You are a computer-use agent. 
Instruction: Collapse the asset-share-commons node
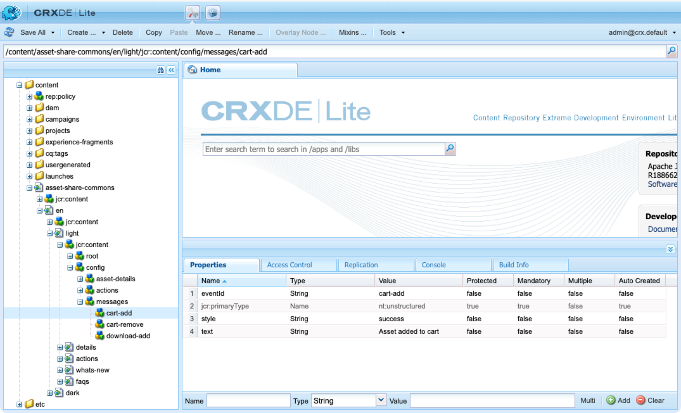pos(29,187)
